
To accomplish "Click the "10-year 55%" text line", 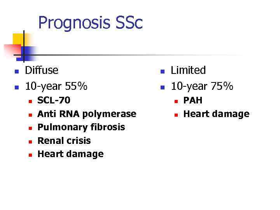I will [x=56, y=86].
